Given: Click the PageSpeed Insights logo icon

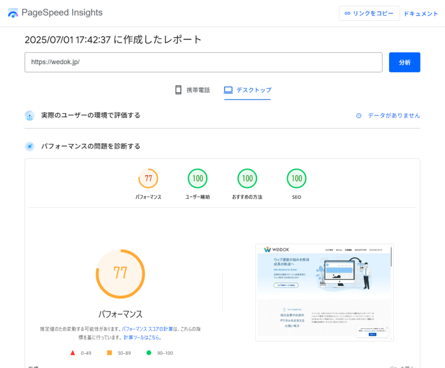Looking at the screenshot, I should [12, 12].
